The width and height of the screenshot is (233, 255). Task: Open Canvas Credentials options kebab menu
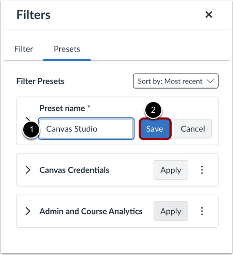(202, 170)
